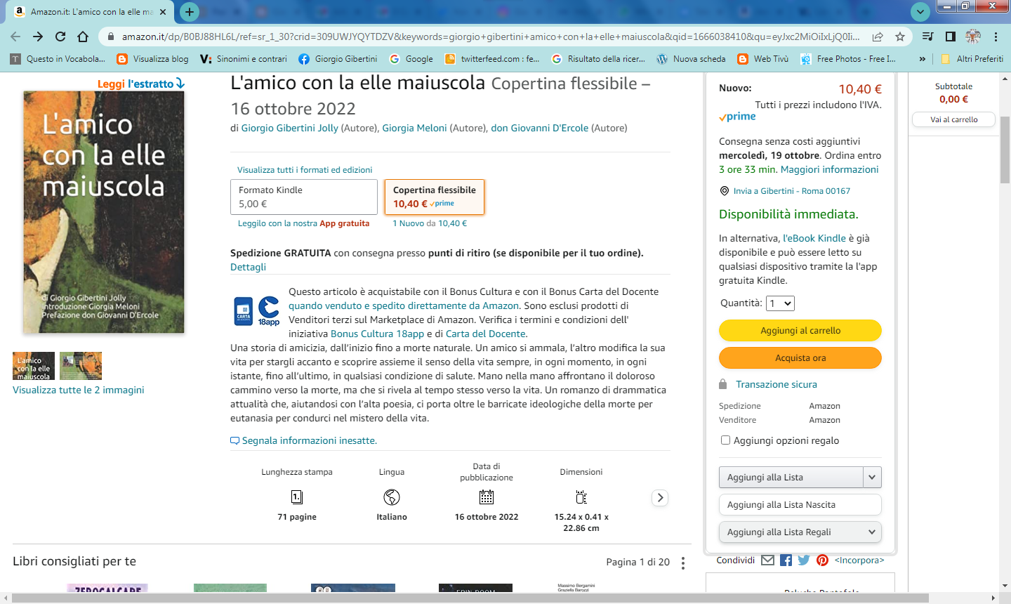Viewport: 1011px width, 604px height.
Task: Click Leggi l'estratto above cover
Action: (141, 84)
